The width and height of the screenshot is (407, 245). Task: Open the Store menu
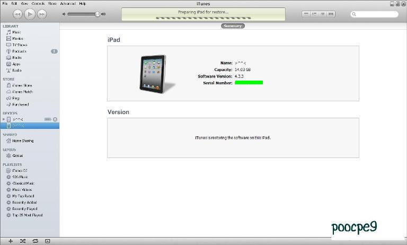[52, 4]
